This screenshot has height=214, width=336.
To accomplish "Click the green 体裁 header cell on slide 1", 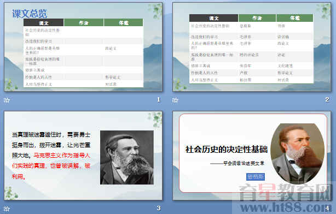I will 124,23.
